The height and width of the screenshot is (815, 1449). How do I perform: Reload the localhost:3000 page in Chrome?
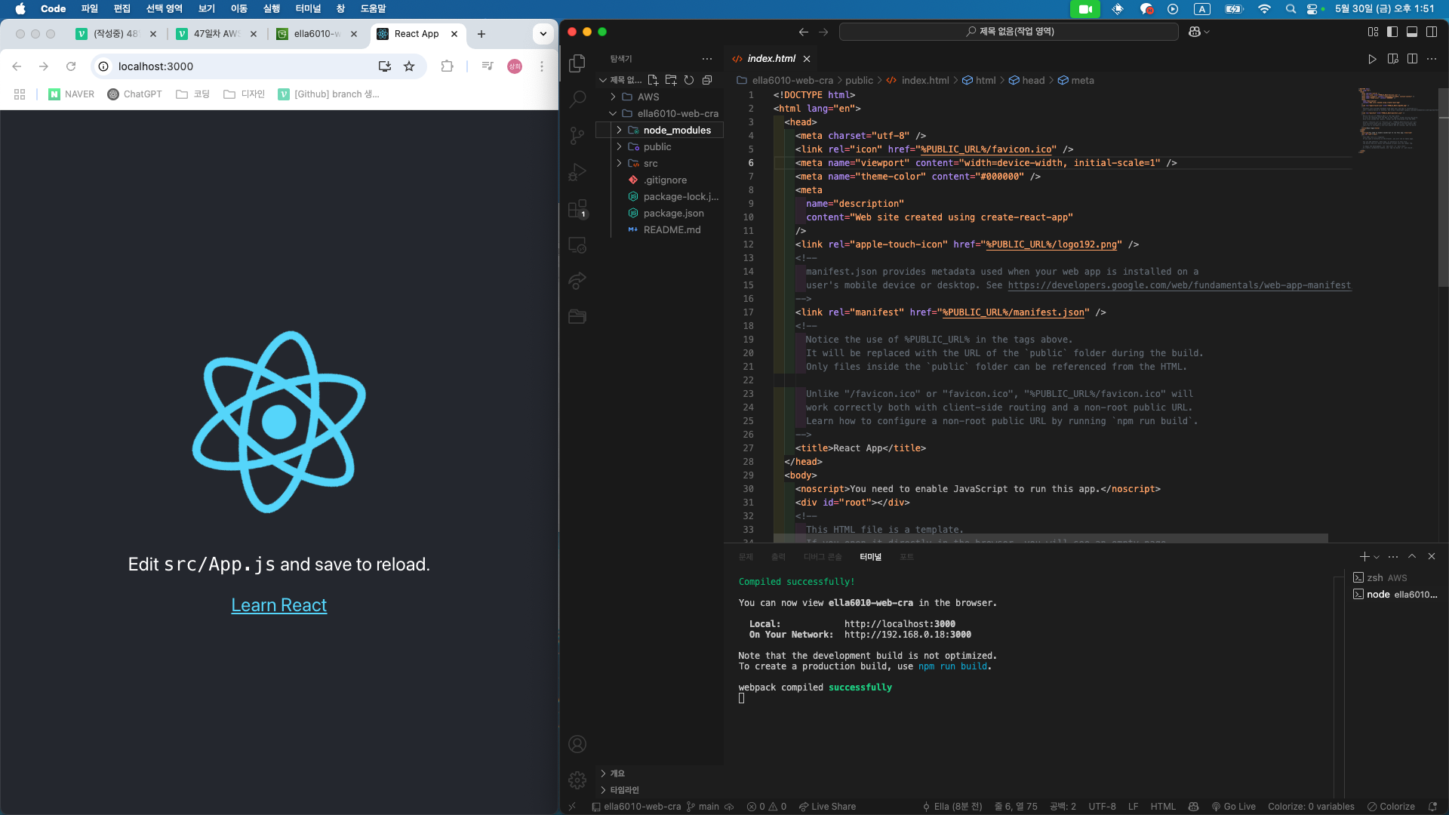coord(71,66)
